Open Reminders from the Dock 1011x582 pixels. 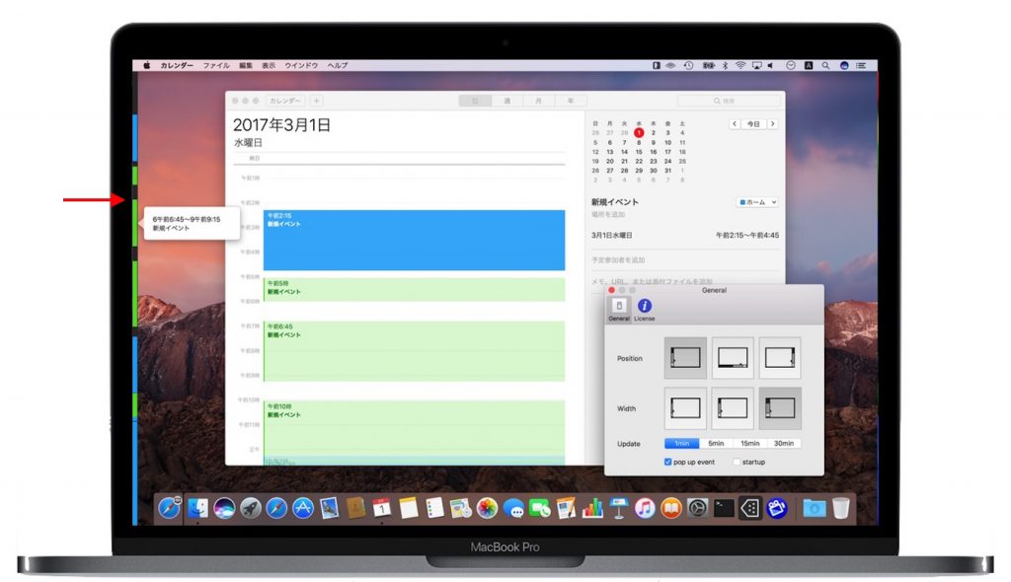pos(434,509)
